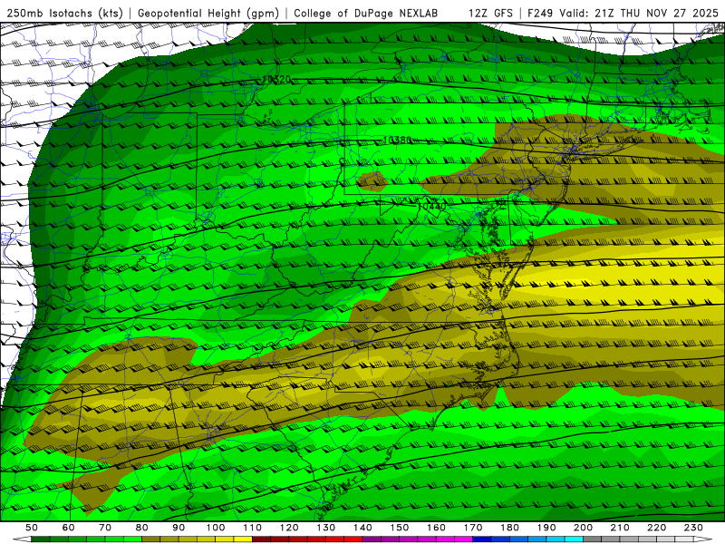
Task: Click the colorbar label 110
Action: click(x=253, y=528)
